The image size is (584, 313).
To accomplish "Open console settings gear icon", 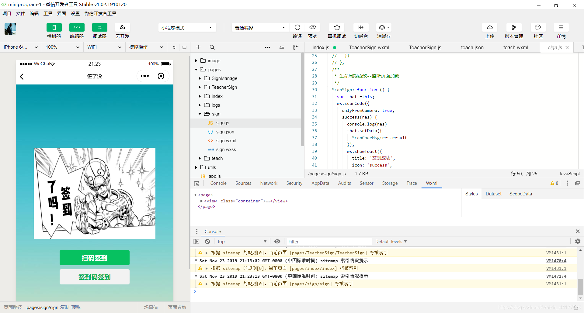I will (578, 241).
